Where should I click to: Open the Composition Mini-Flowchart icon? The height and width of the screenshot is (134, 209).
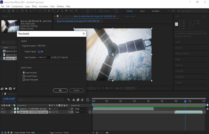point(68,100)
